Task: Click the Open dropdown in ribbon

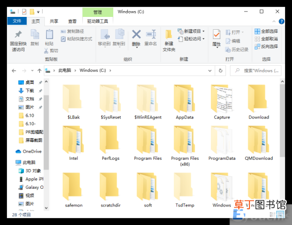Action: pyautogui.click(x=235, y=32)
